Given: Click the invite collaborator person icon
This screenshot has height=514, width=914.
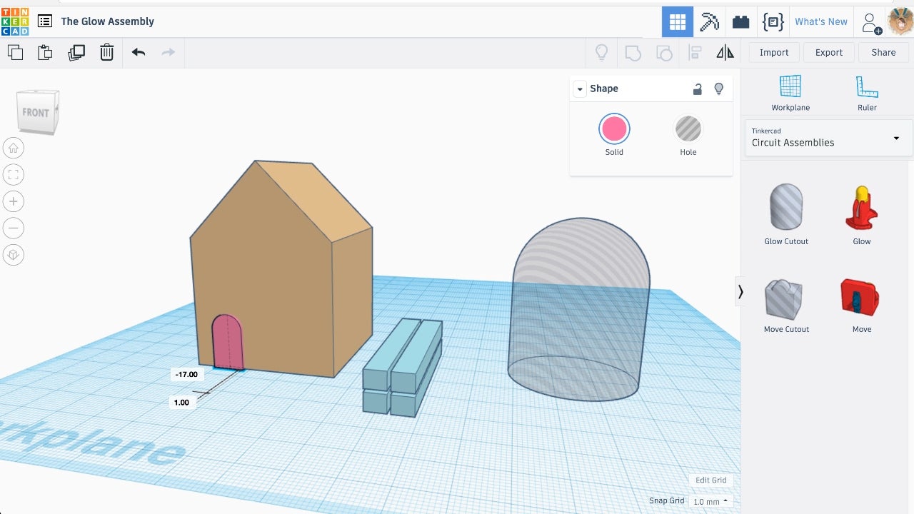Looking at the screenshot, I should tap(871, 23).
